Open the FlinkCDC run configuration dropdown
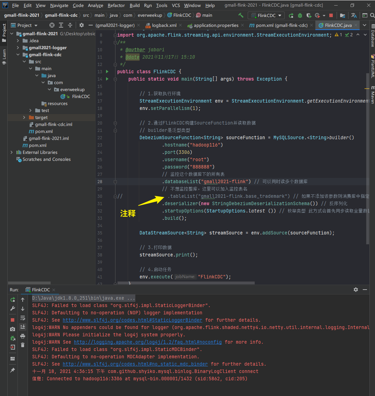375x396 pixels. 266,16
